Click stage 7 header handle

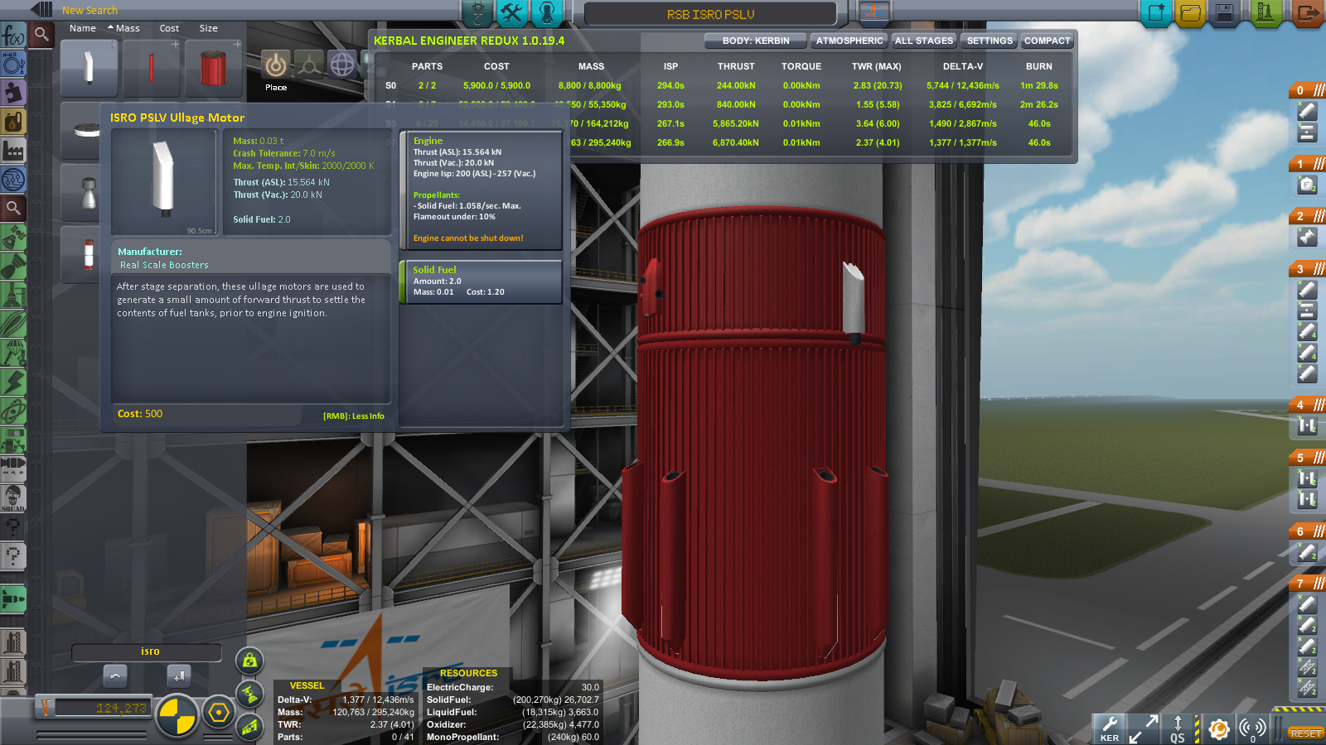pos(1307,584)
